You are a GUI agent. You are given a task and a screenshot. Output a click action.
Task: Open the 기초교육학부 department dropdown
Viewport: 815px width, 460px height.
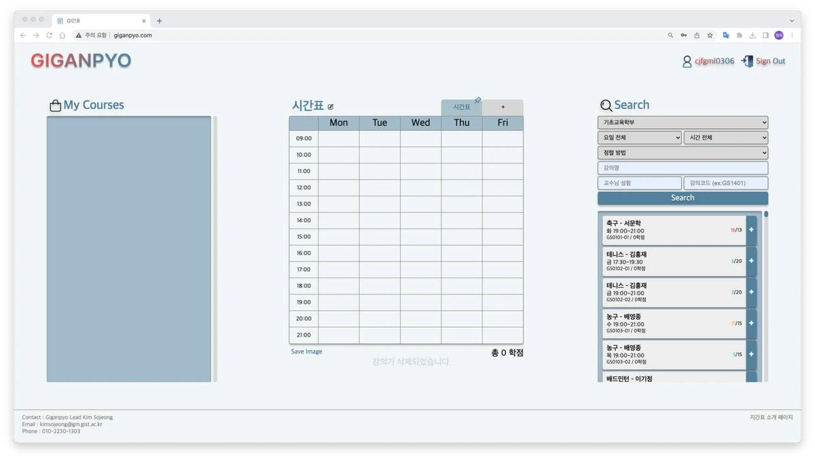683,122
